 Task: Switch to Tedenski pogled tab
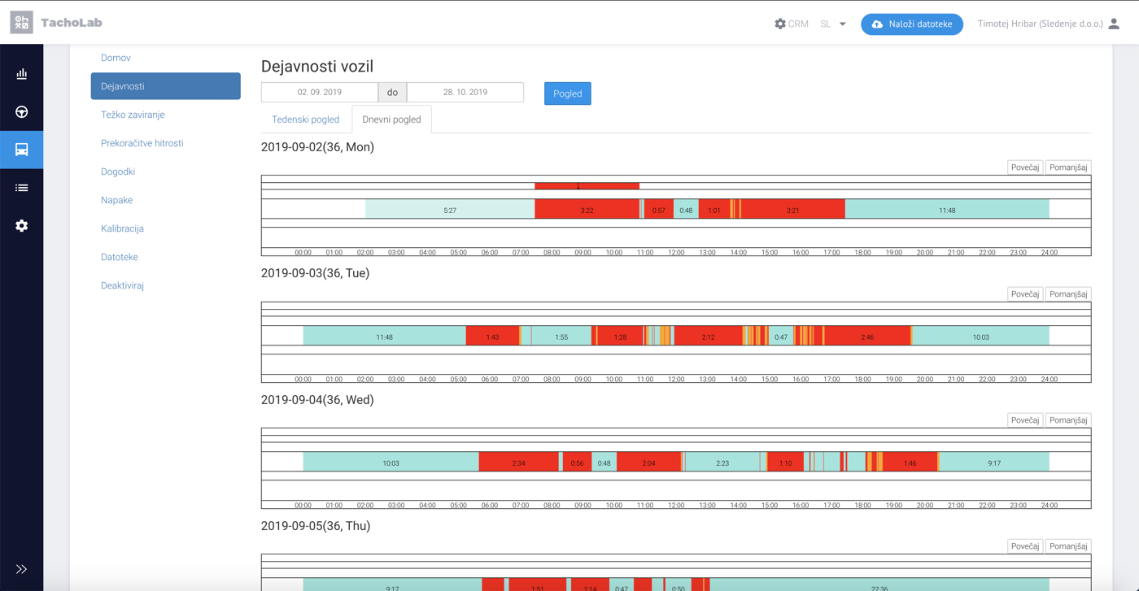click(305, 120)
